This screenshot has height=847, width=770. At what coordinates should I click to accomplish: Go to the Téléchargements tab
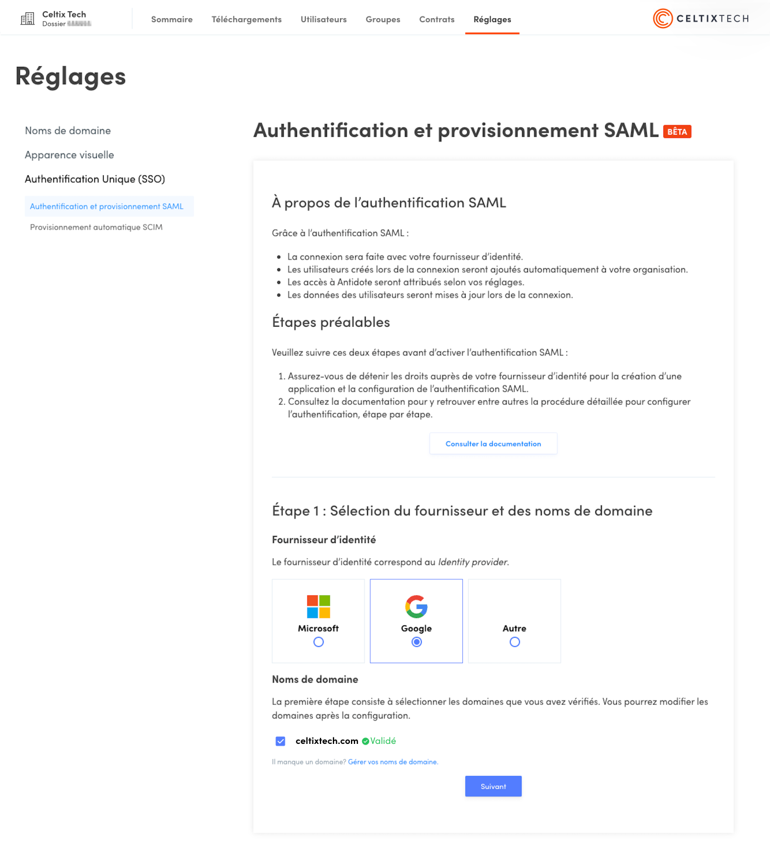click(247, 19)
